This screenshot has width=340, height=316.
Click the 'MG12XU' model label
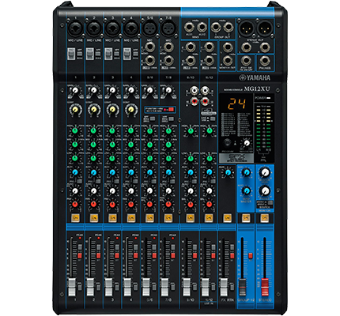(x=257, y=89)
